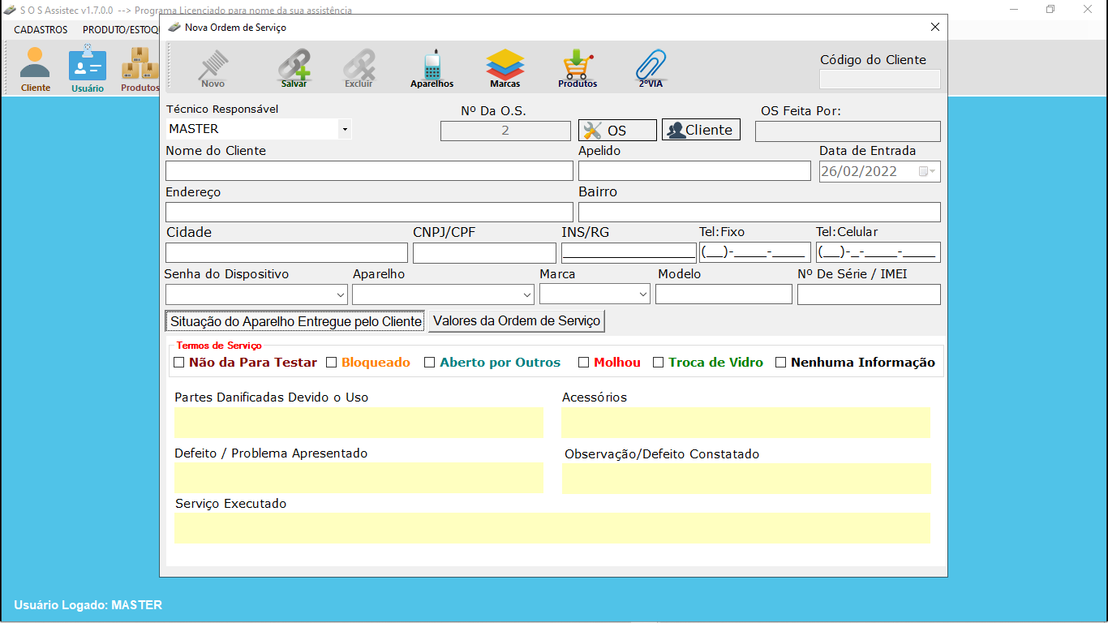This screenshot has height=623, width=1108.
Task: Expand the Técnico Responsável dropdown
Action: tap(345, 129)
